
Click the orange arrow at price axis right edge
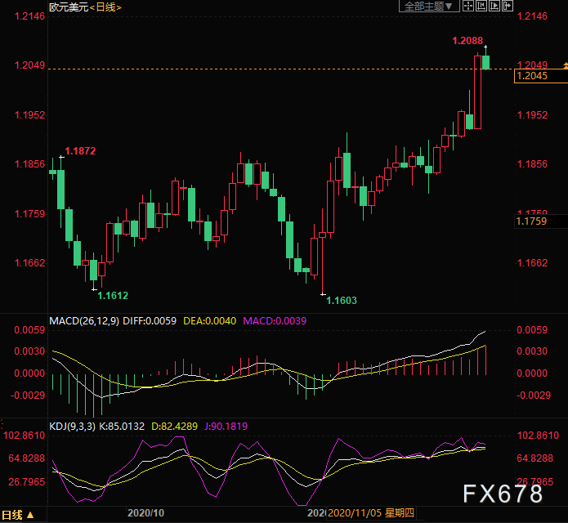564,65
